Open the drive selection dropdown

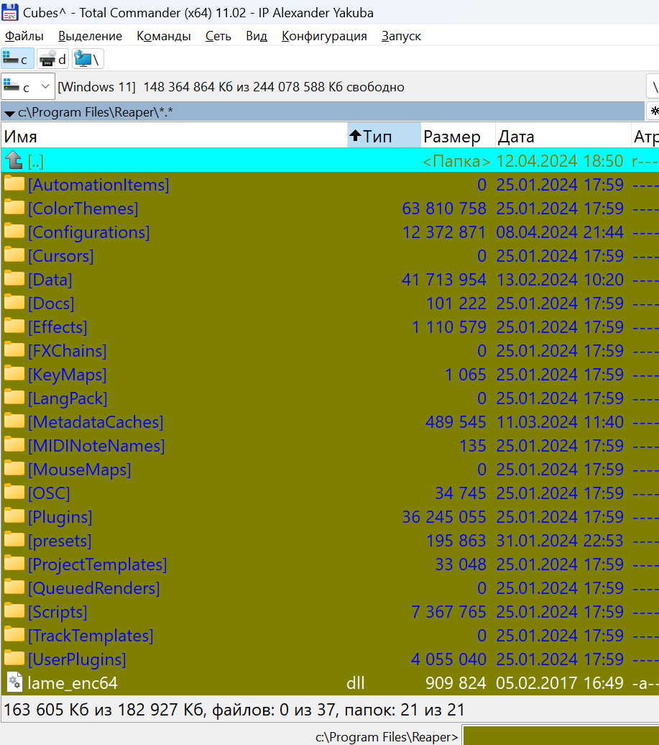28,86
